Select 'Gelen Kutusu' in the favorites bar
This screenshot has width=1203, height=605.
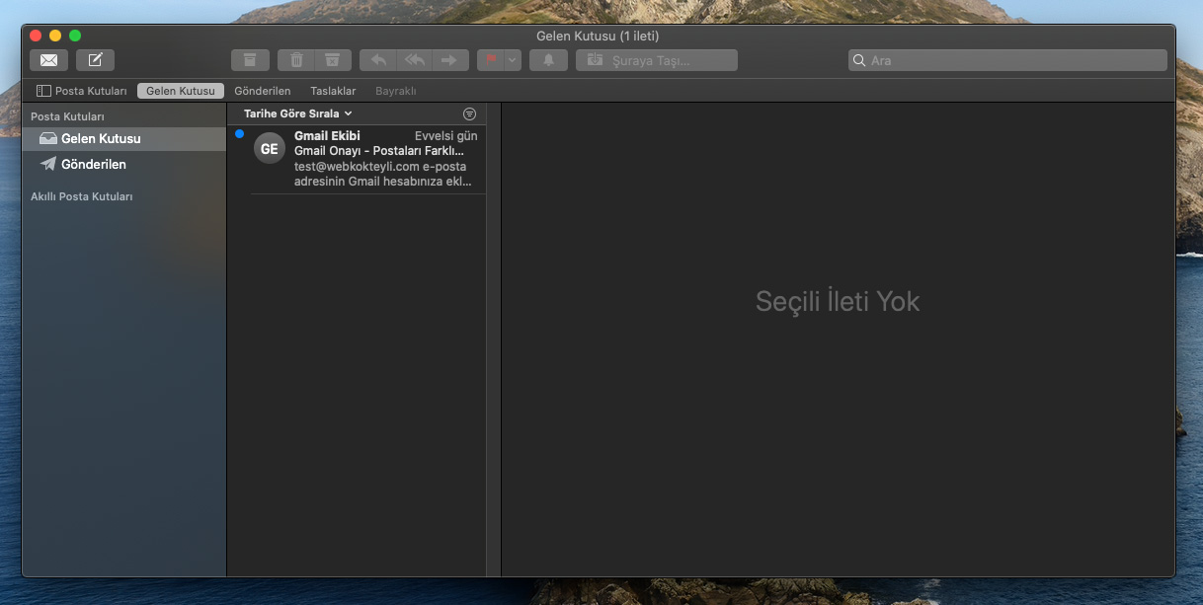pos(181,91)
